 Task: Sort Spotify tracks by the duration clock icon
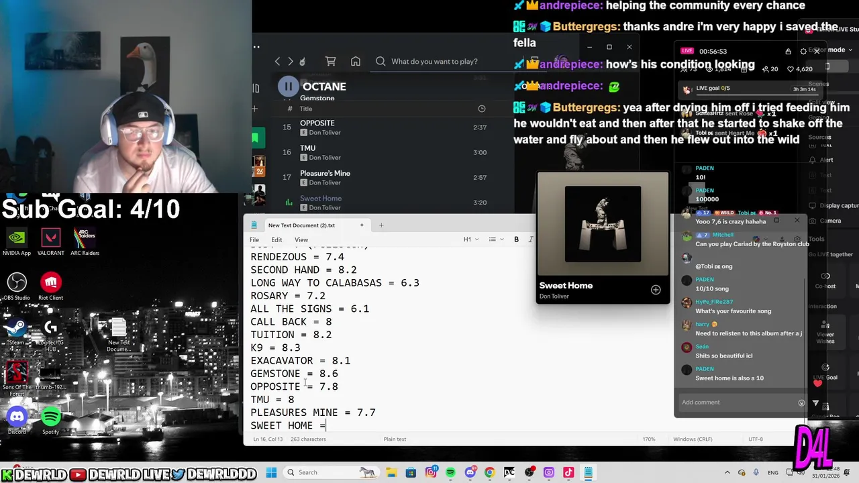pyautogui.click(x=481, y=109)
